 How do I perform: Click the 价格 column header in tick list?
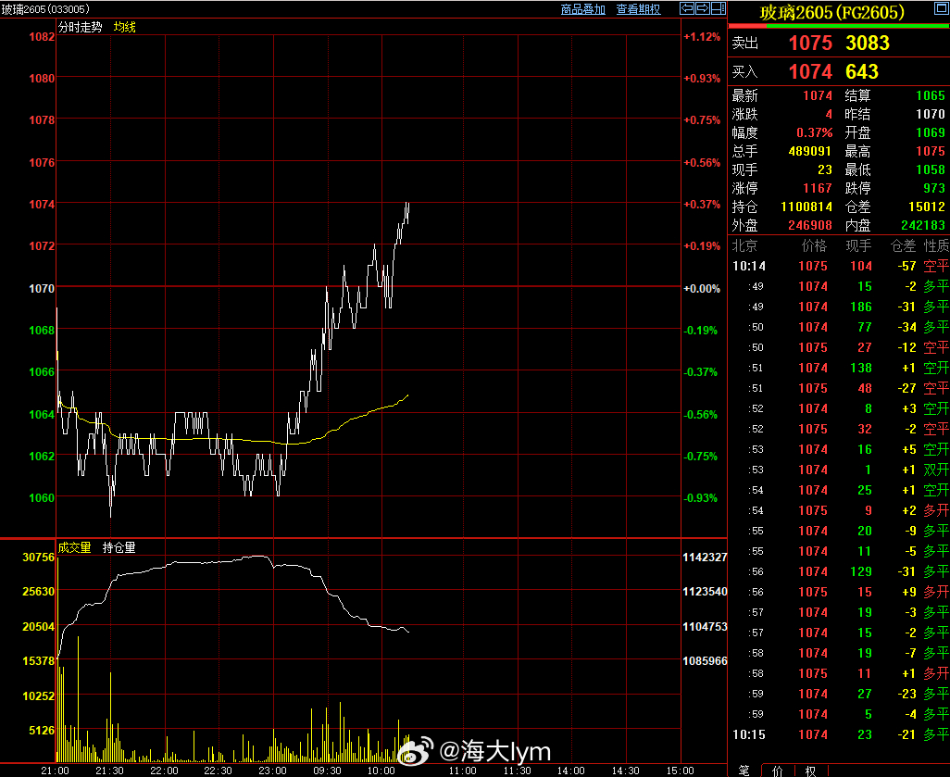(814, 246)
